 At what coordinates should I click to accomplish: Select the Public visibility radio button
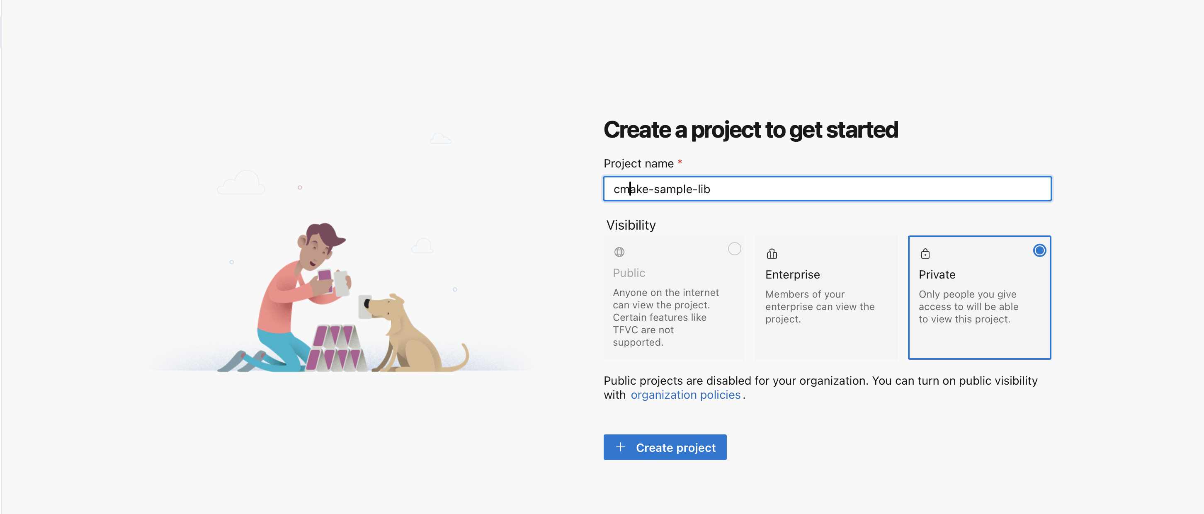[734, 249]
